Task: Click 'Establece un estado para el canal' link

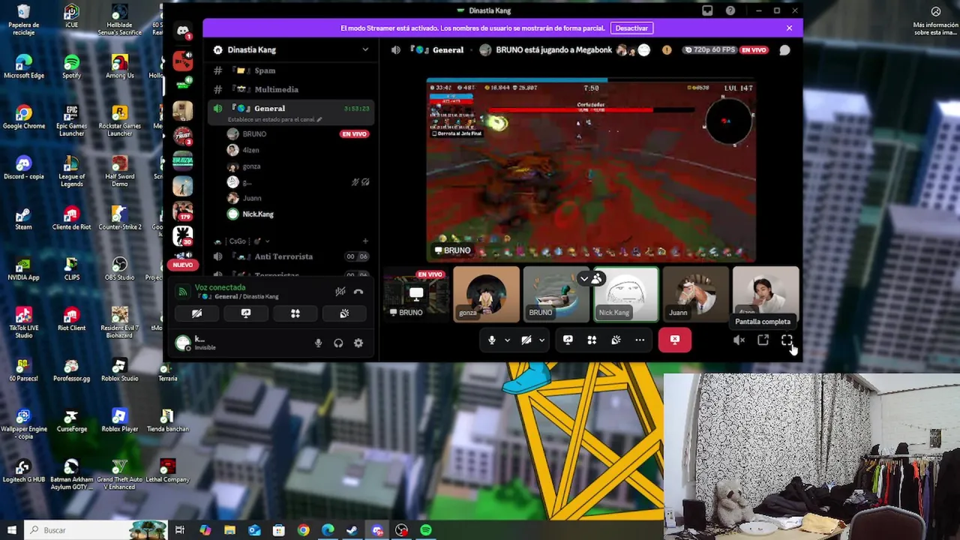Action: [x=274, y=119]
